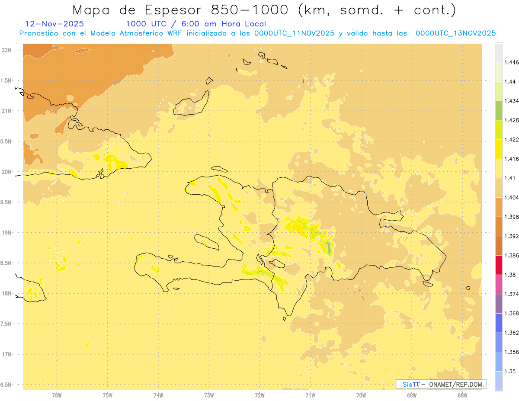Viewport: 519px width, 401px height.
Task: Click the '18N' latitude axis label
Action: coord(7,293)
